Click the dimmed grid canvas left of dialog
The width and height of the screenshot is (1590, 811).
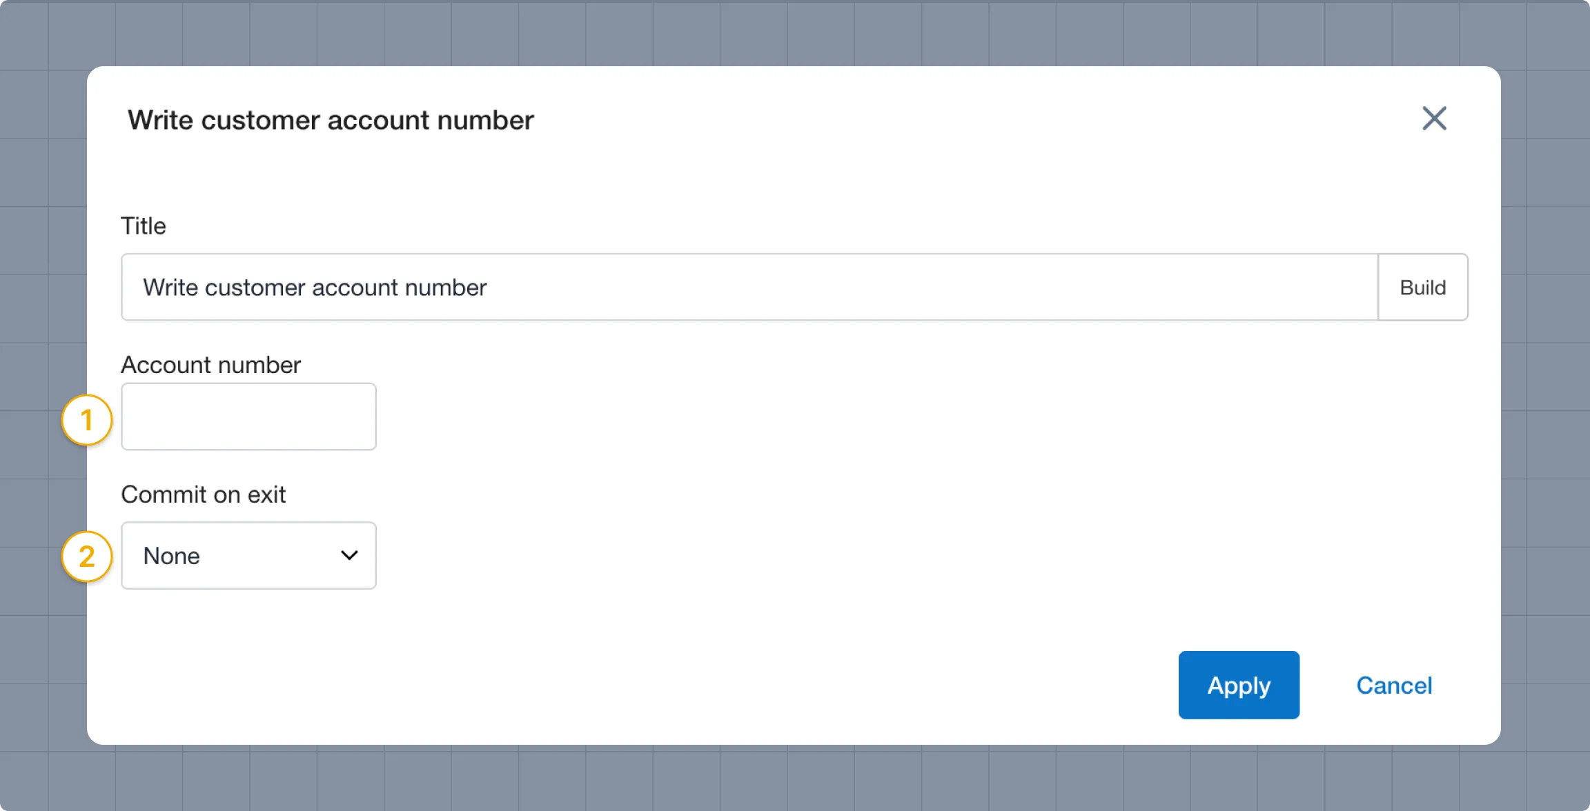(x=41, y=276)
